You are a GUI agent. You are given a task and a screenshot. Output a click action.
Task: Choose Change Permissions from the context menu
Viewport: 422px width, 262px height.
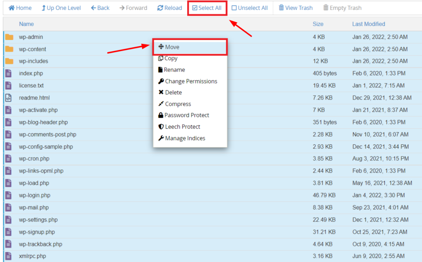(188, 81)
